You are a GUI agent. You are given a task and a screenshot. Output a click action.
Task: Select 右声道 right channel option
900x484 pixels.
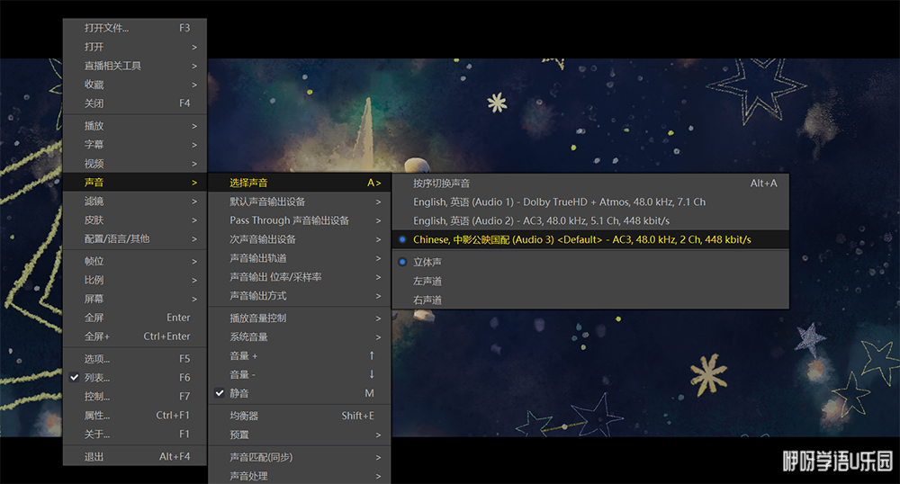(427, 300)
